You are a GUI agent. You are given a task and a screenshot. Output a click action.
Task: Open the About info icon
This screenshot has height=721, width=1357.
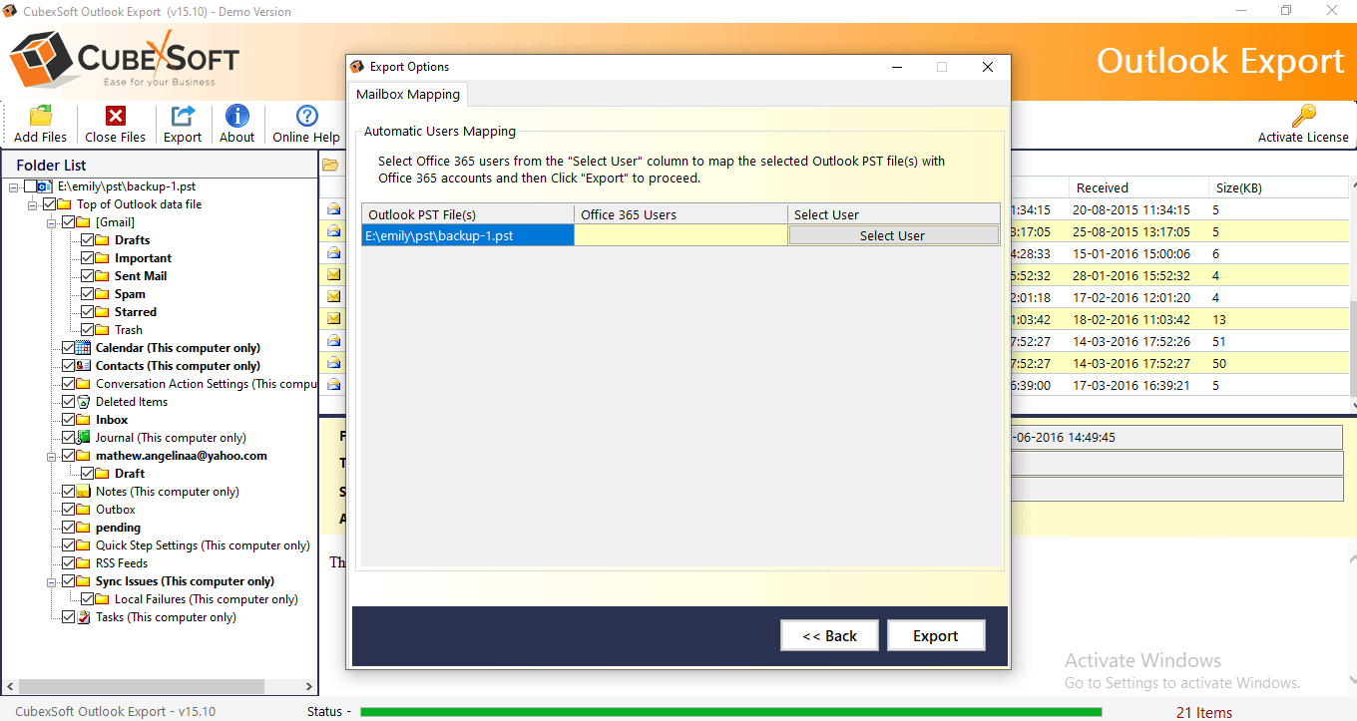click(x=236, y=116)
